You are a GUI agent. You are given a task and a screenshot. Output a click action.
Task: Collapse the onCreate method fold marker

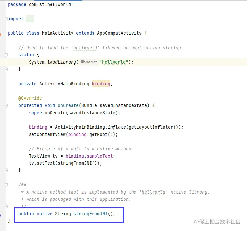pos(6,106)
